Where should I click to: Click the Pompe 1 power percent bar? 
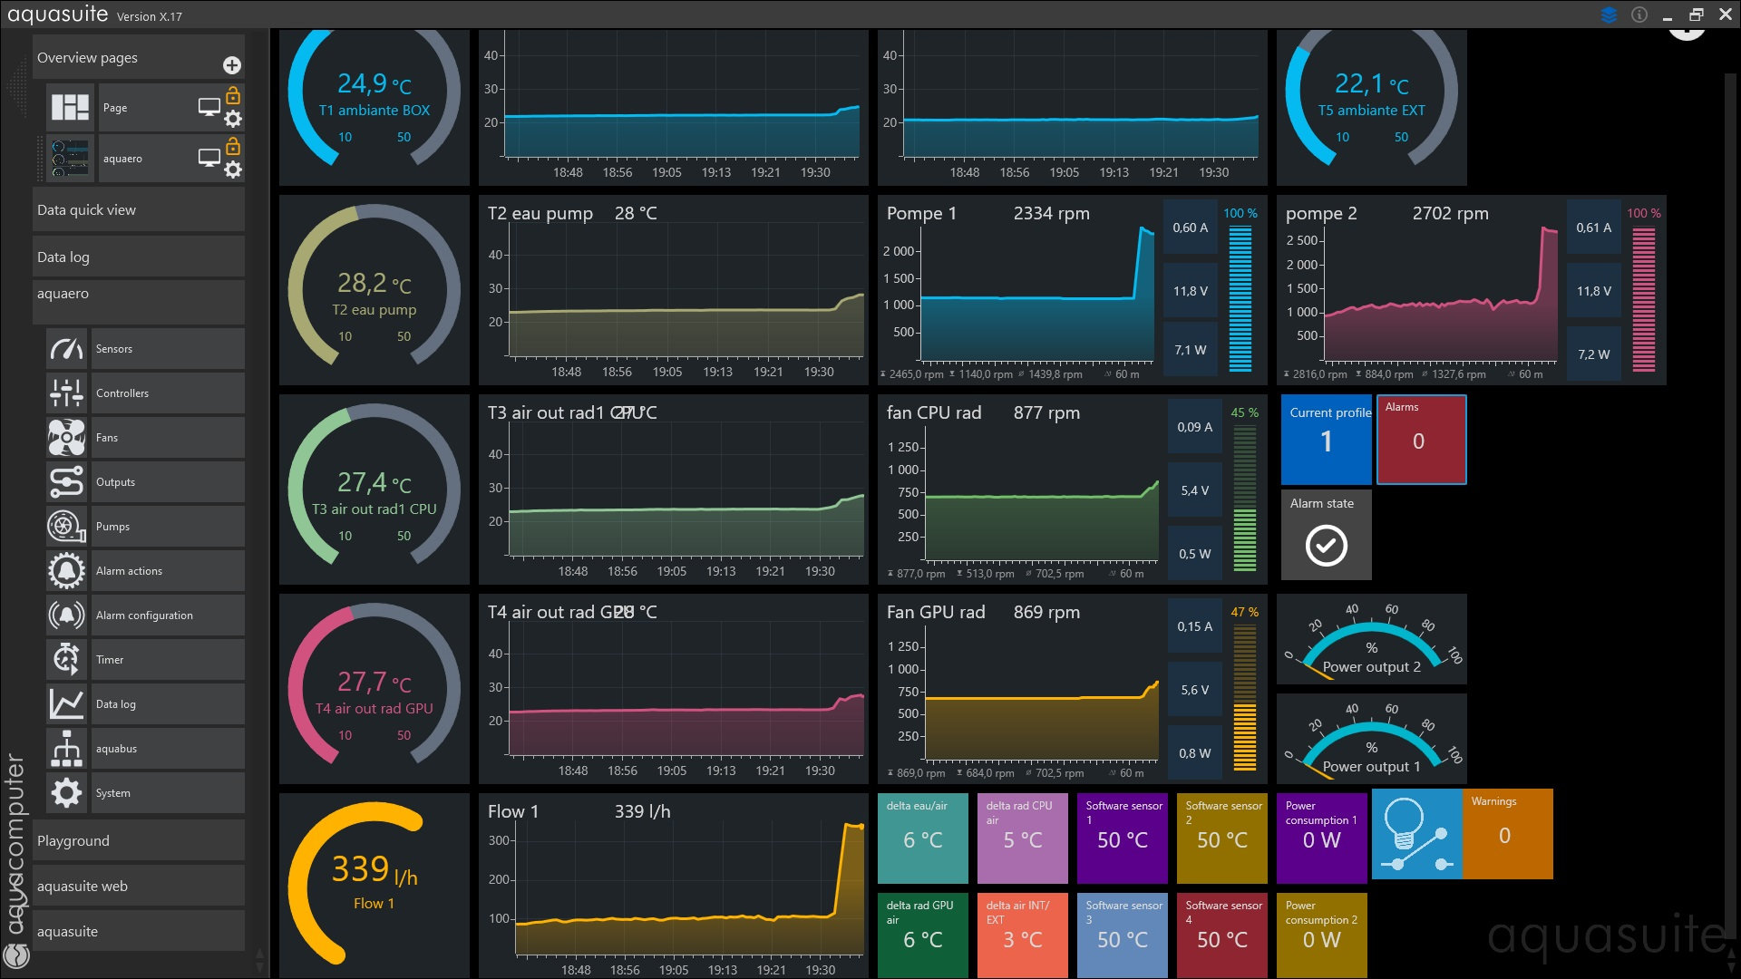coord(1240,297)
